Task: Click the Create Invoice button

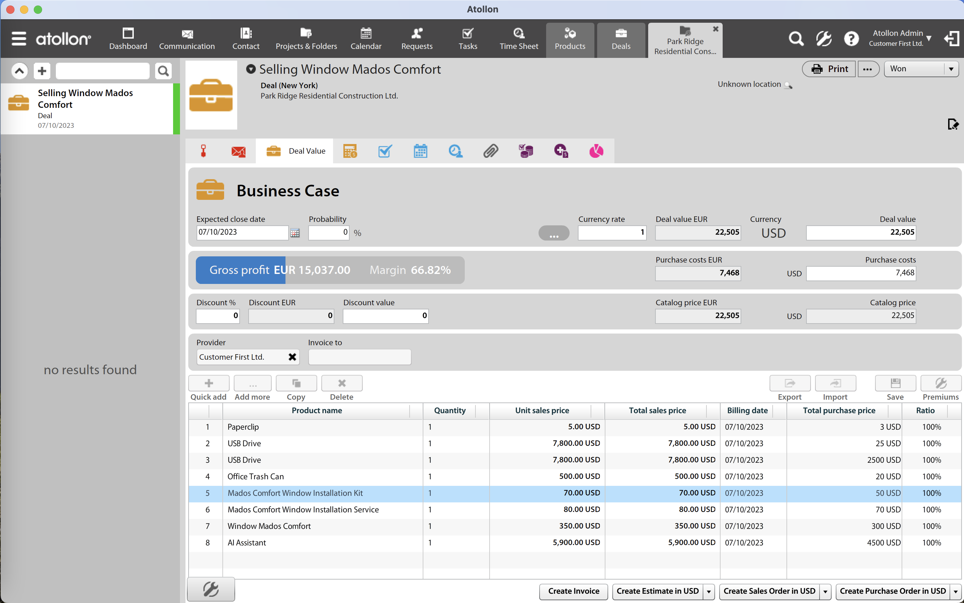Action: coord(573,591)
